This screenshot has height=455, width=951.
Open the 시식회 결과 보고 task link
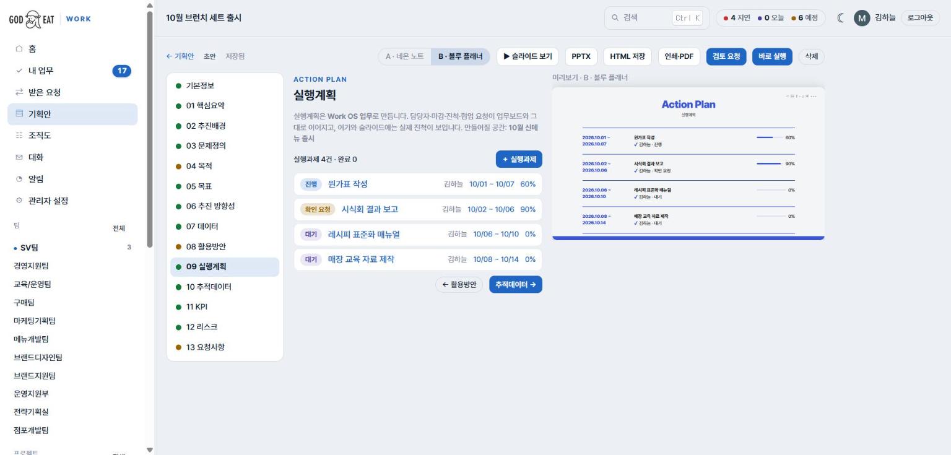370,209
